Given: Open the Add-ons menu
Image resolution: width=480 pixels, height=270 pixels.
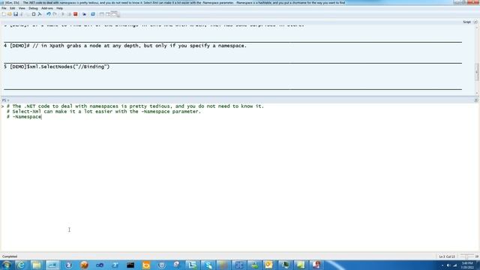Looking at the screenshot, I should [47, 8].
